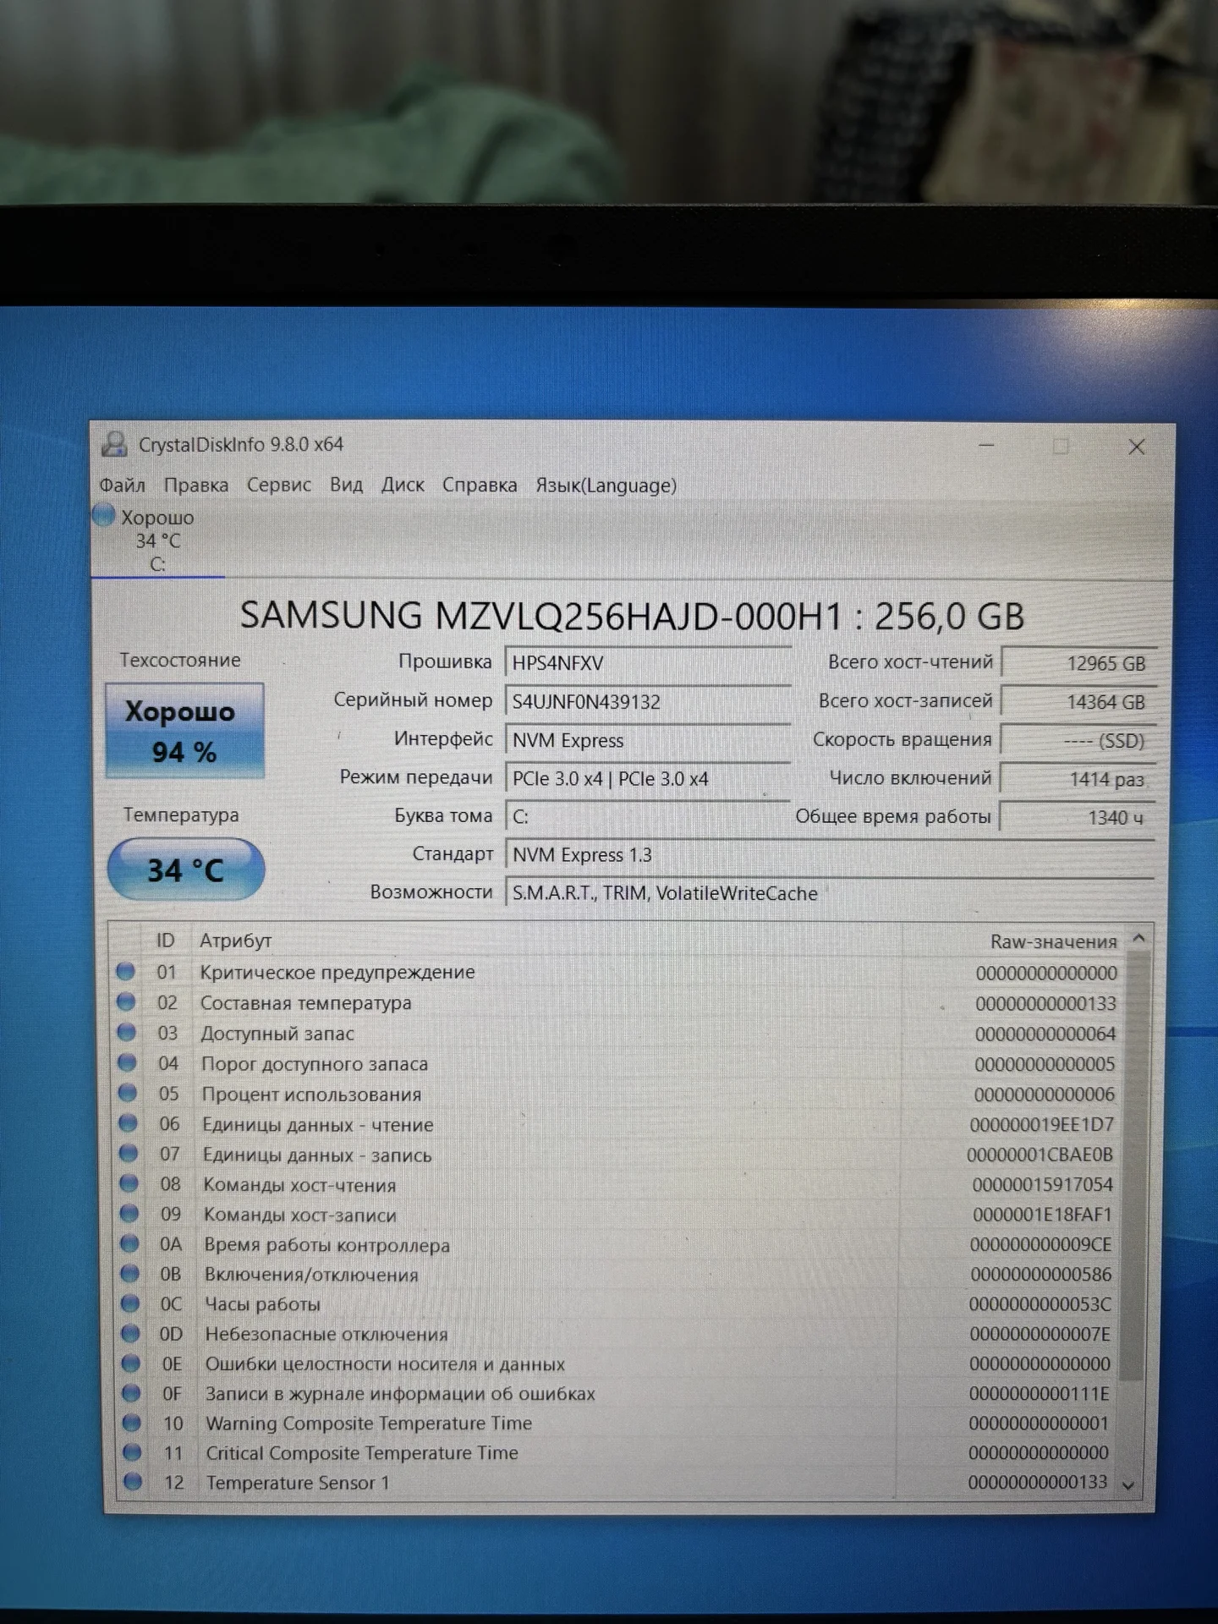This screenshot has width=1218, height=1624.
Task: Click the Стандарт field NVM Express 1.3
Action: point(829,854)
